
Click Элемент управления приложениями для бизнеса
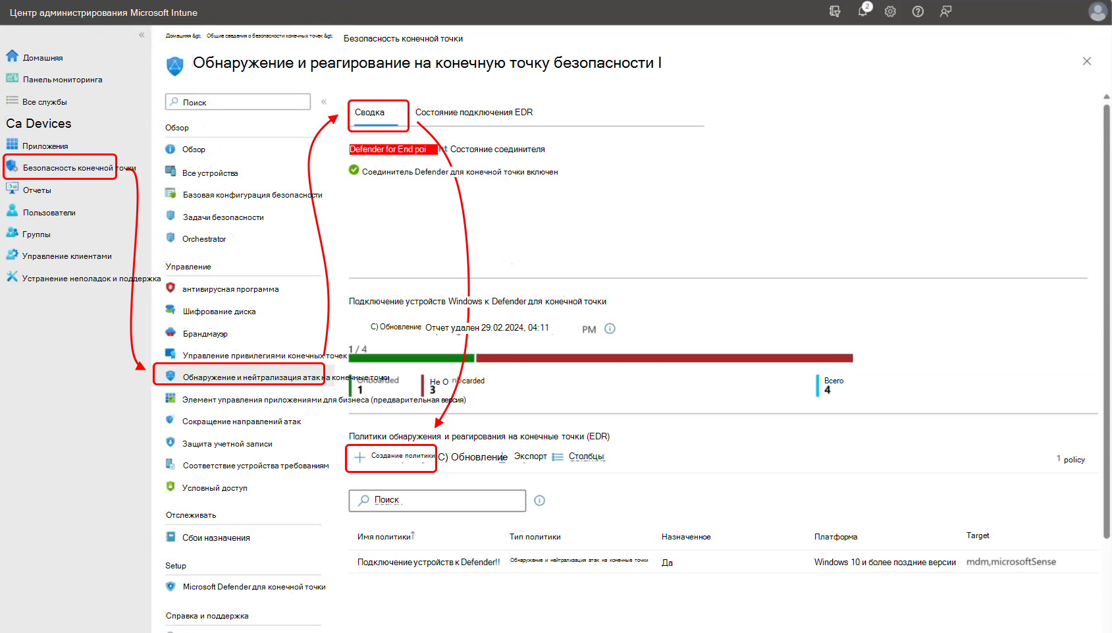click(x=324, y=400)
